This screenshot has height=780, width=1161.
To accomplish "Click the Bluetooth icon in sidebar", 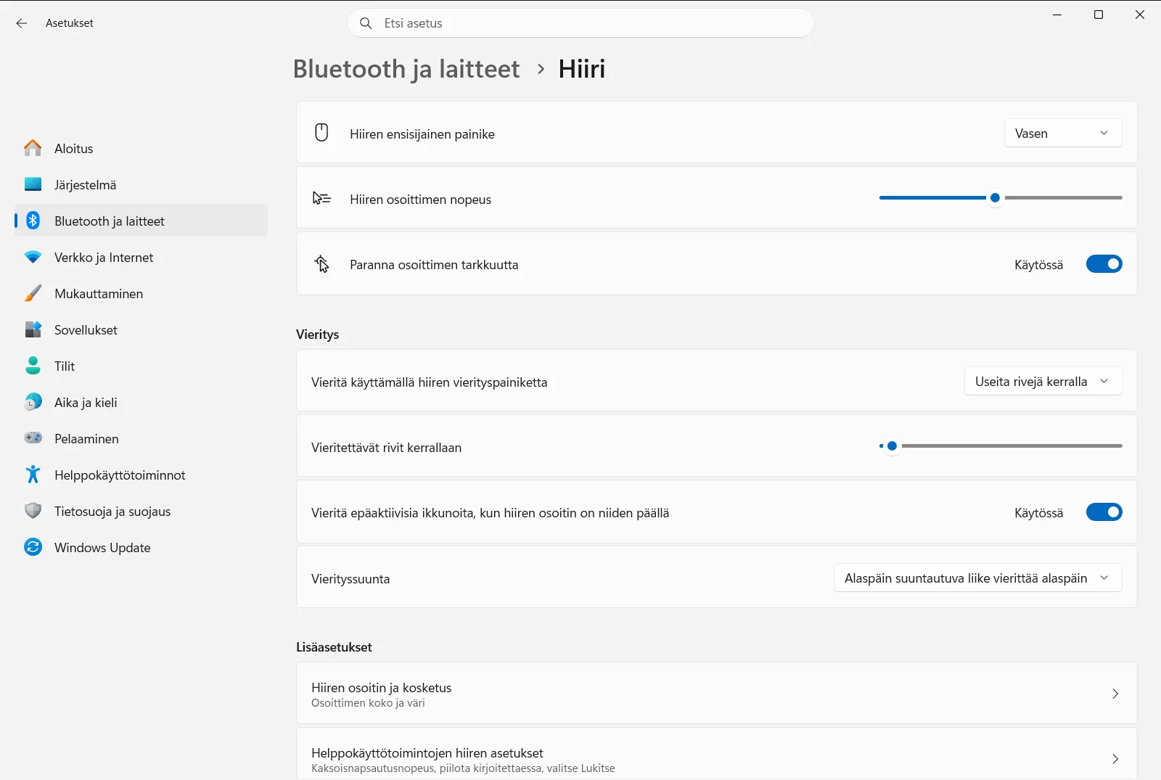I will (x=33, y=221).
